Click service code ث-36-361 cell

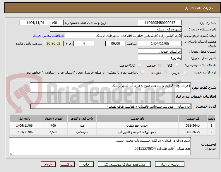[x=193, y=125]
